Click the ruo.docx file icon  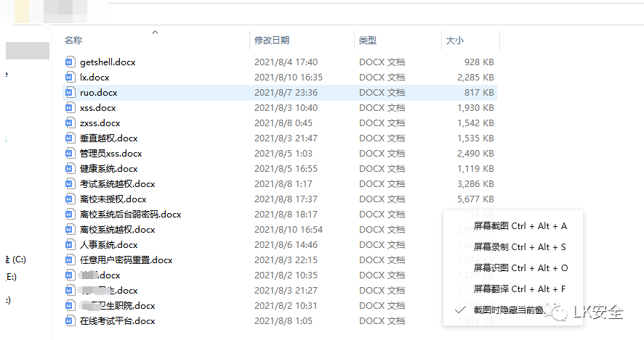click(70, 93)
